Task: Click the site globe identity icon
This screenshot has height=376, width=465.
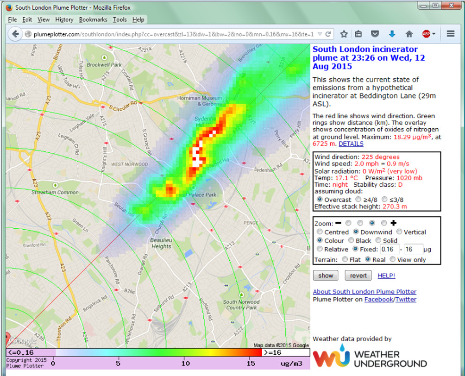Action: pos(28,34)
